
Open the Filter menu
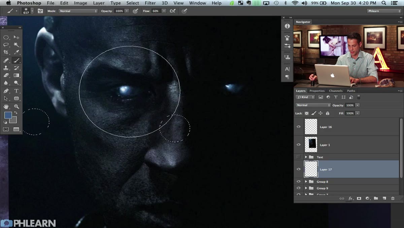pos(150,3)
